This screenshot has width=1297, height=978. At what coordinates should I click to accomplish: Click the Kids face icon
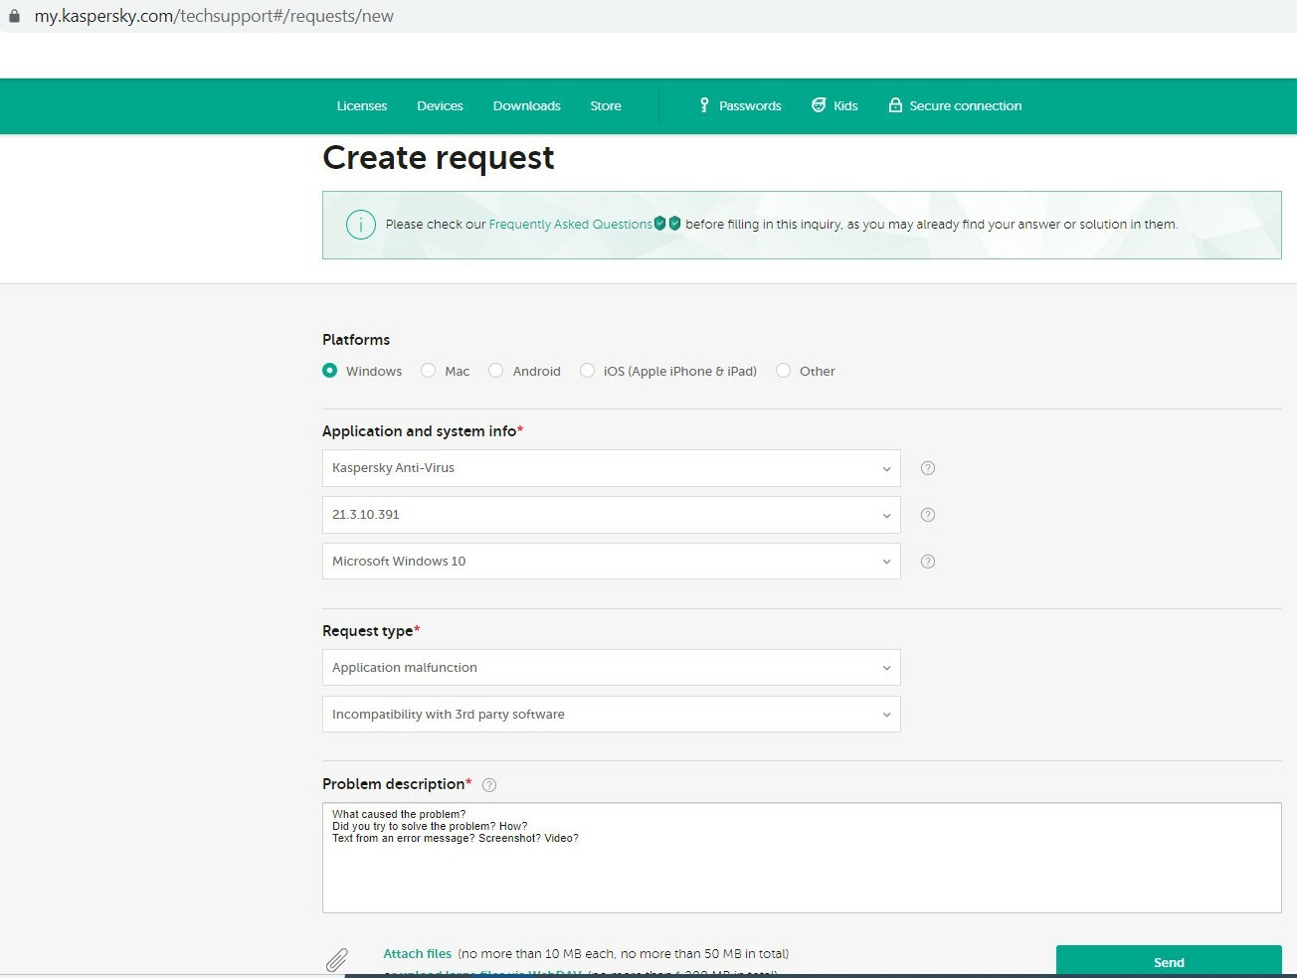pyautogui.click(x=819, y=105)
